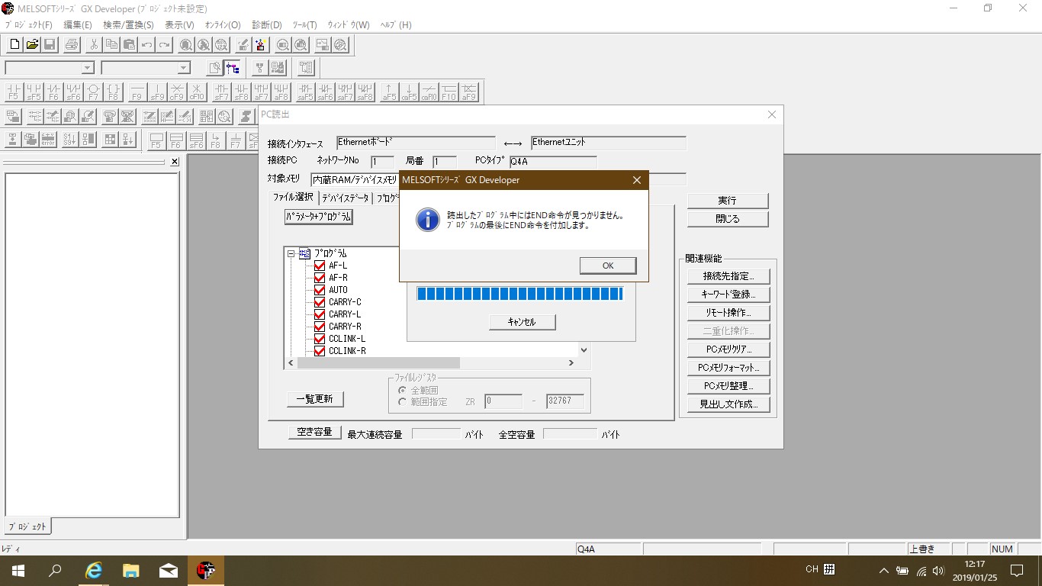Click the F9 horizontal line icon
Image resolution: width=1042 pixels, height=586 pixels.
pos(137,92)
